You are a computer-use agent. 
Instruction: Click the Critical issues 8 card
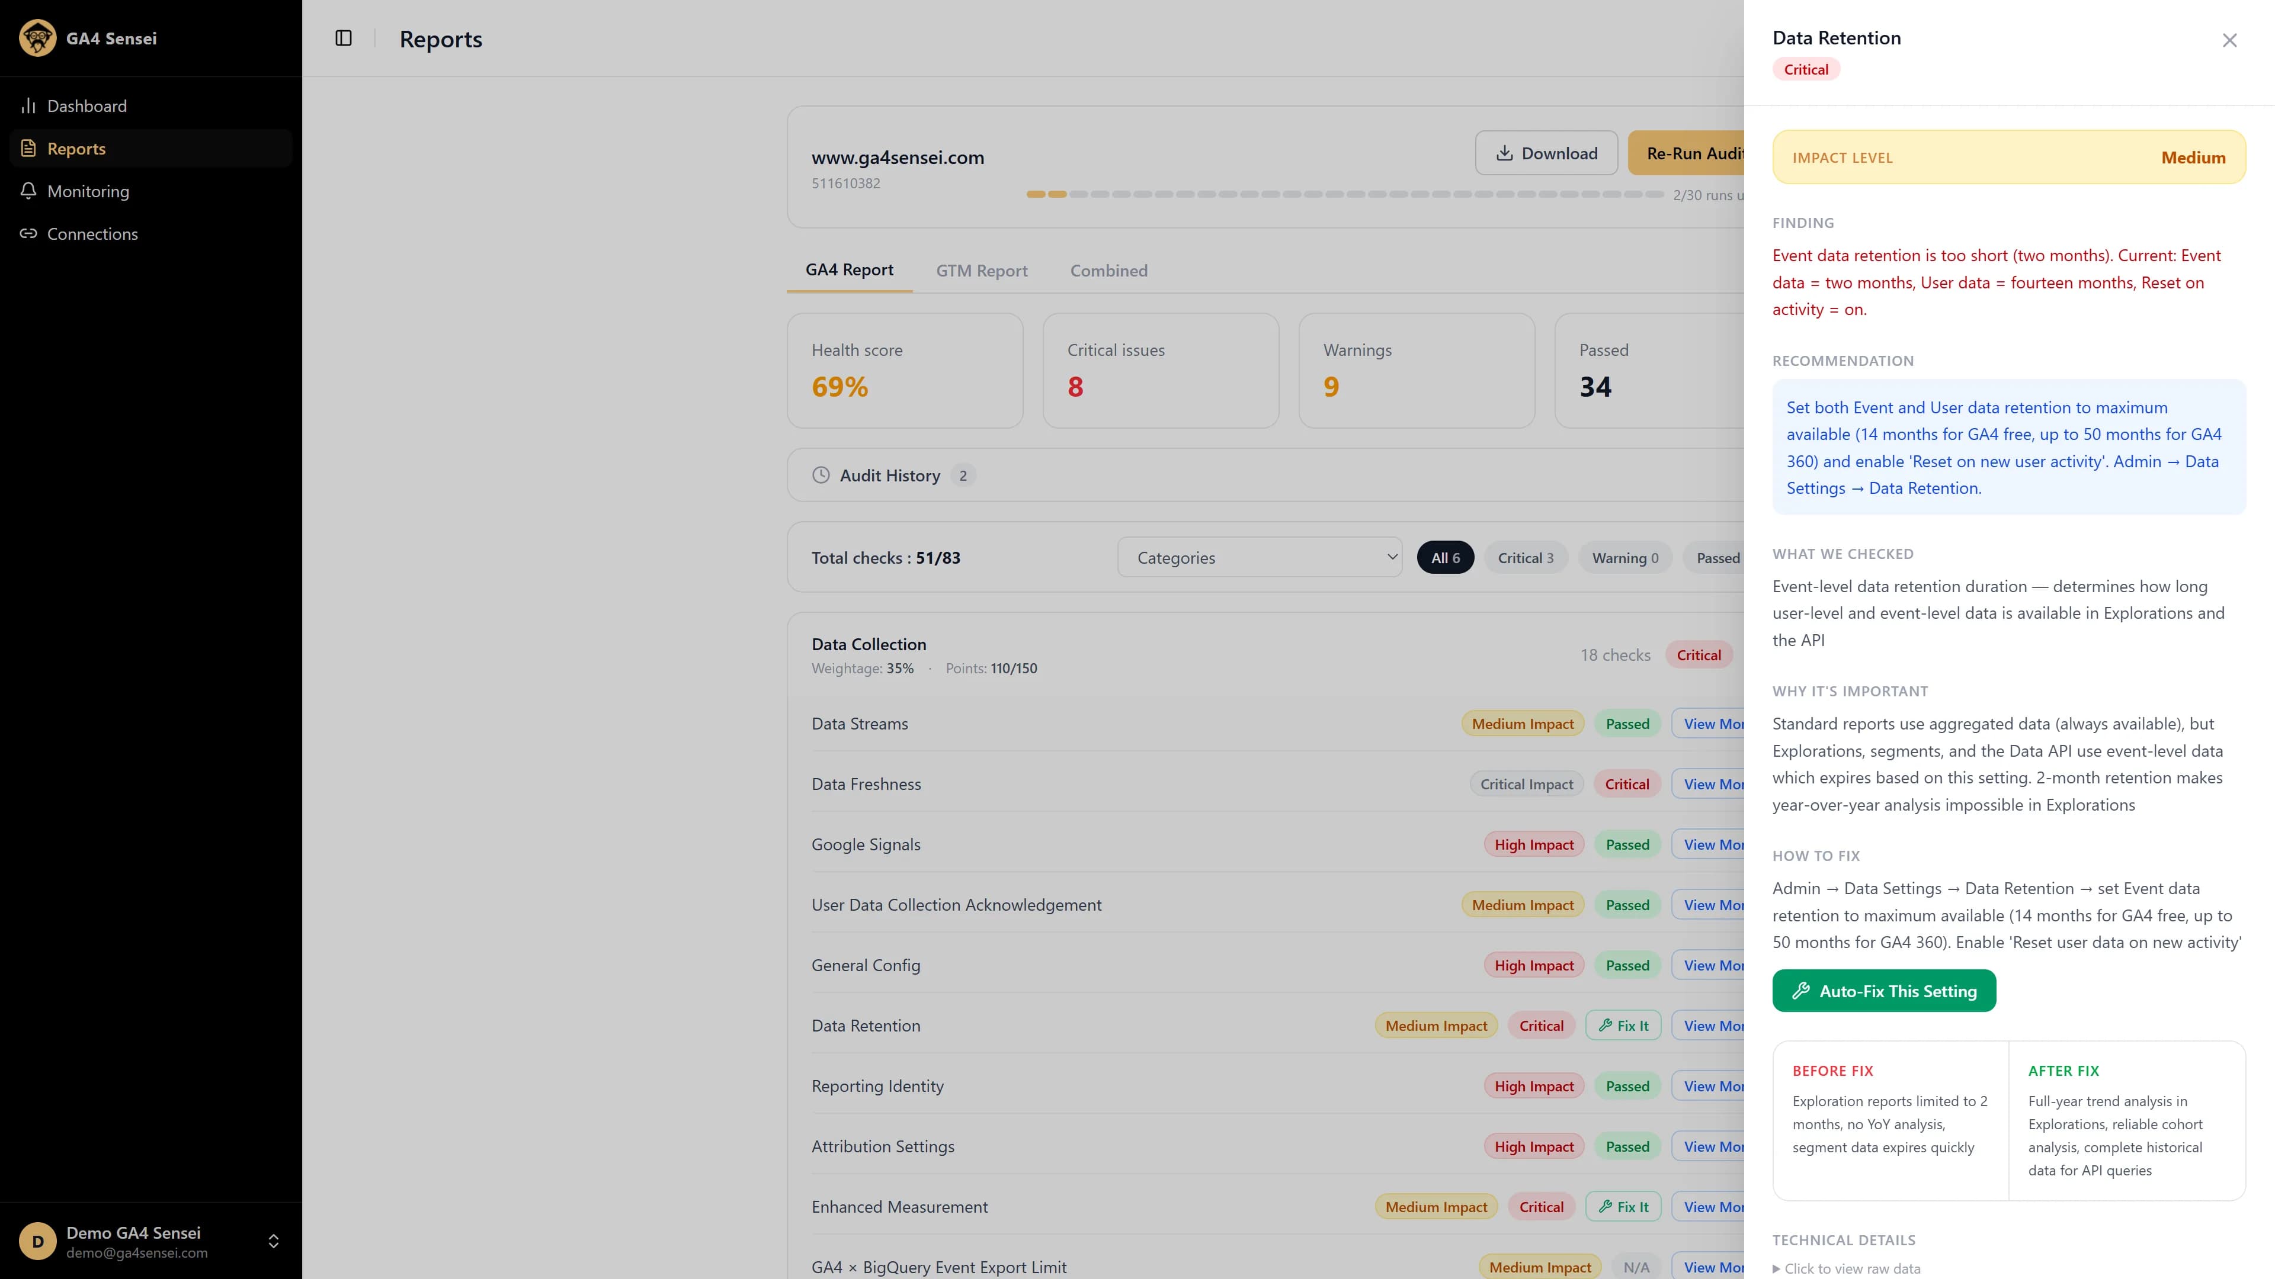coord(1161,370)
